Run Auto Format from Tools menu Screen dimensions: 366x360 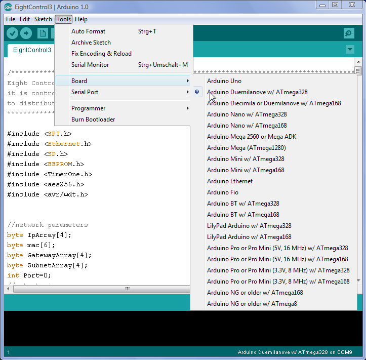click(x=123, y=31)
